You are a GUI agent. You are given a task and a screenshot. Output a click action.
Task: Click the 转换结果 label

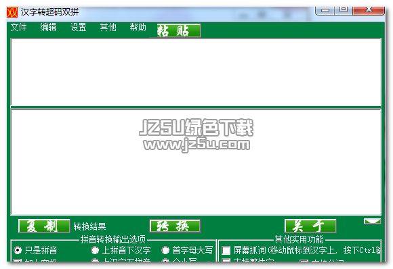coord(89,226)
